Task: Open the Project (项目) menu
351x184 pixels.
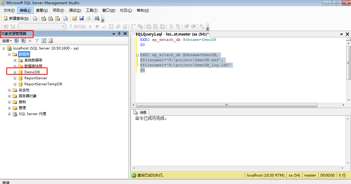Action: 58,10
